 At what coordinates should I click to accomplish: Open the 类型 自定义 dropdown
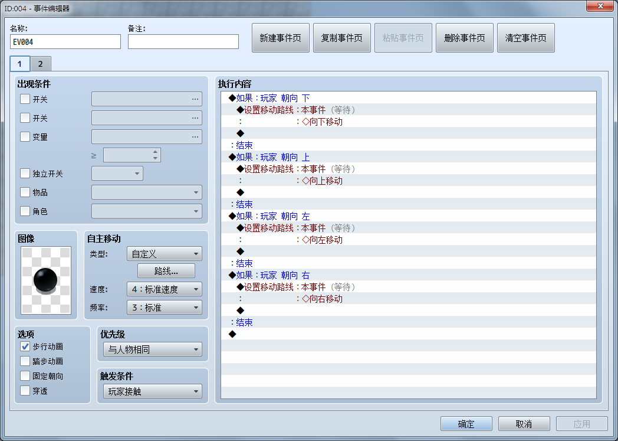(x=165, y=254)
